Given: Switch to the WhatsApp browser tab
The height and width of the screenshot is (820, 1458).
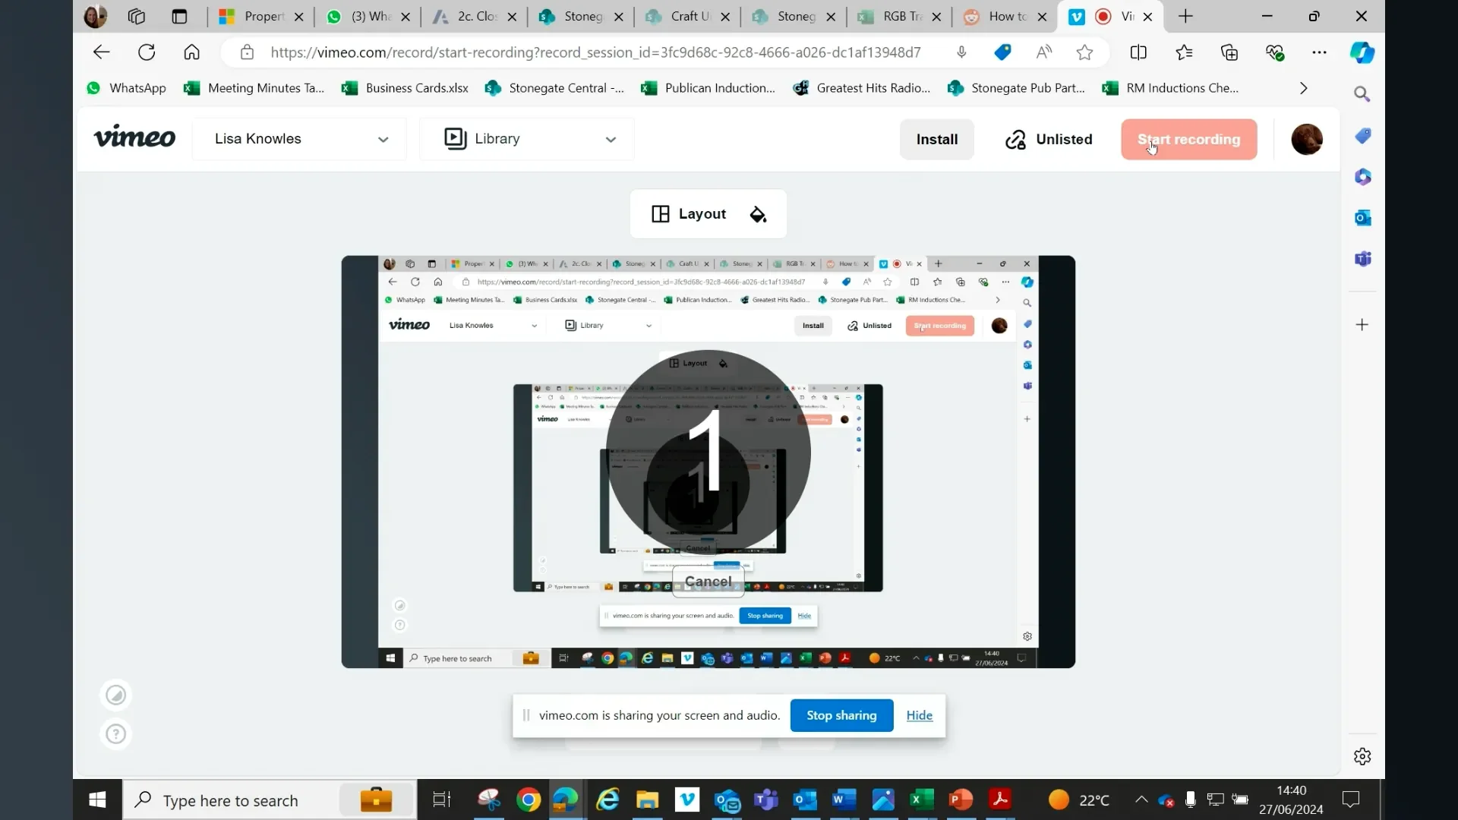Looking at the screenshot, I should (367, 17).
